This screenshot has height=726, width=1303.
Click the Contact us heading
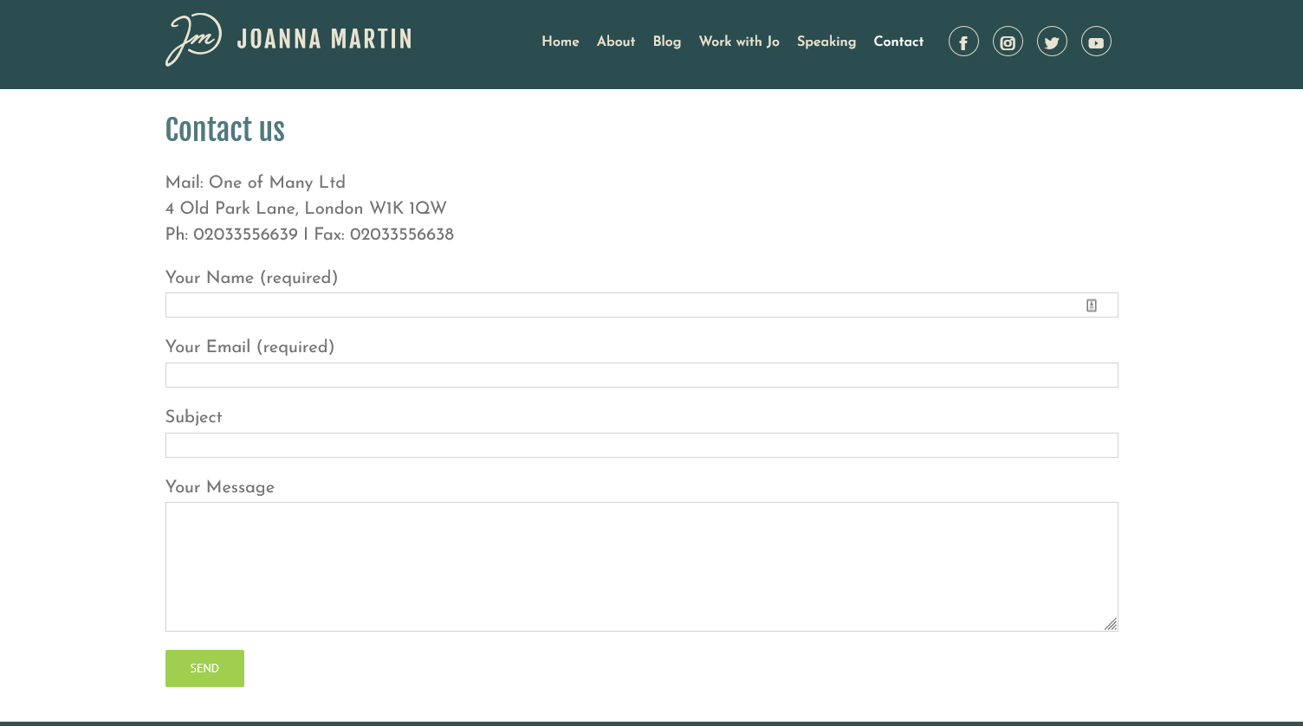point(224,130)
